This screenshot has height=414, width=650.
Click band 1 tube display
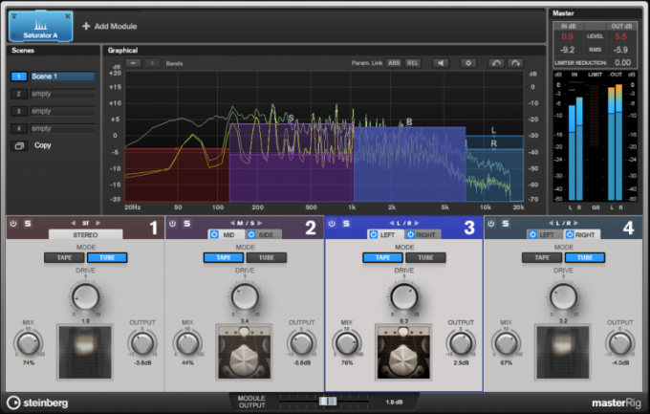point(85,352)
